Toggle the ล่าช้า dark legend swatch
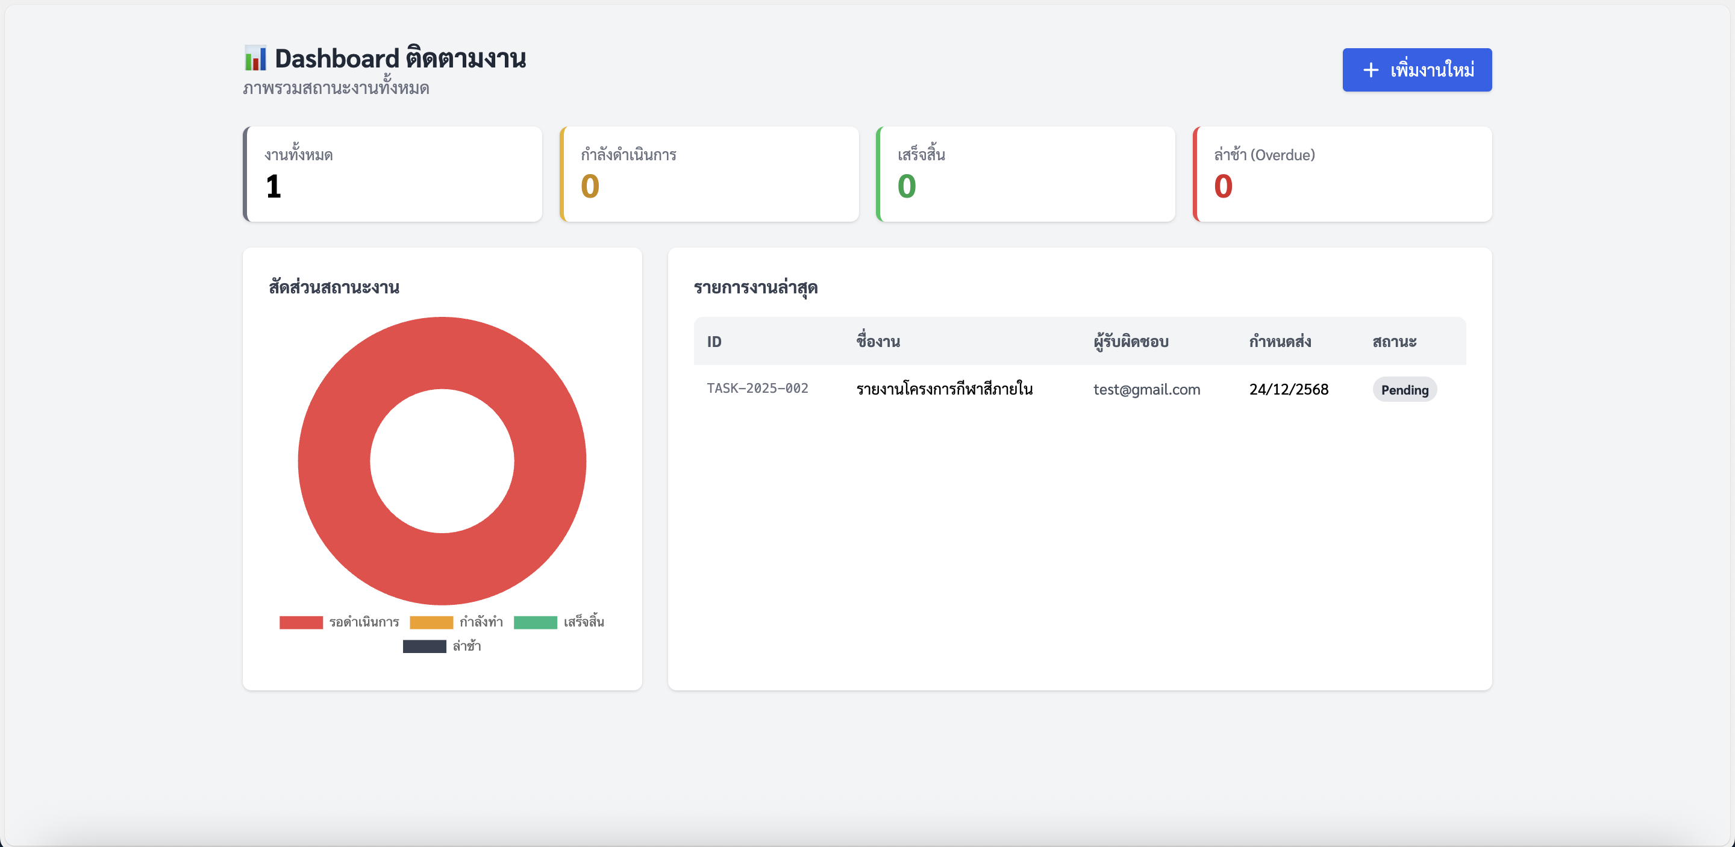This screenshot has height=847, width=1735. pyautogui.click(x=424, y=646)
